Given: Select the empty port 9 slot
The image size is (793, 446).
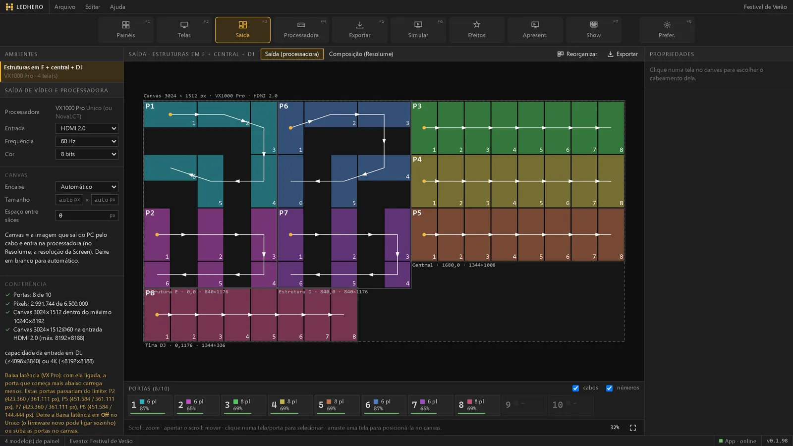Looking at the screenshot, I should [524, 405].
